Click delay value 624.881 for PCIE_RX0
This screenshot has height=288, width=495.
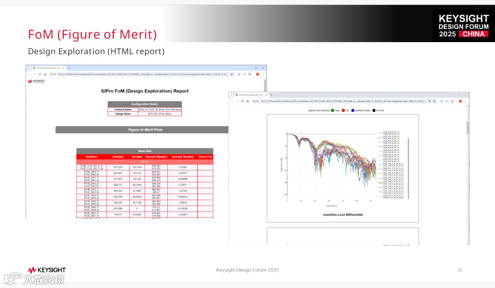pos(118,173)
